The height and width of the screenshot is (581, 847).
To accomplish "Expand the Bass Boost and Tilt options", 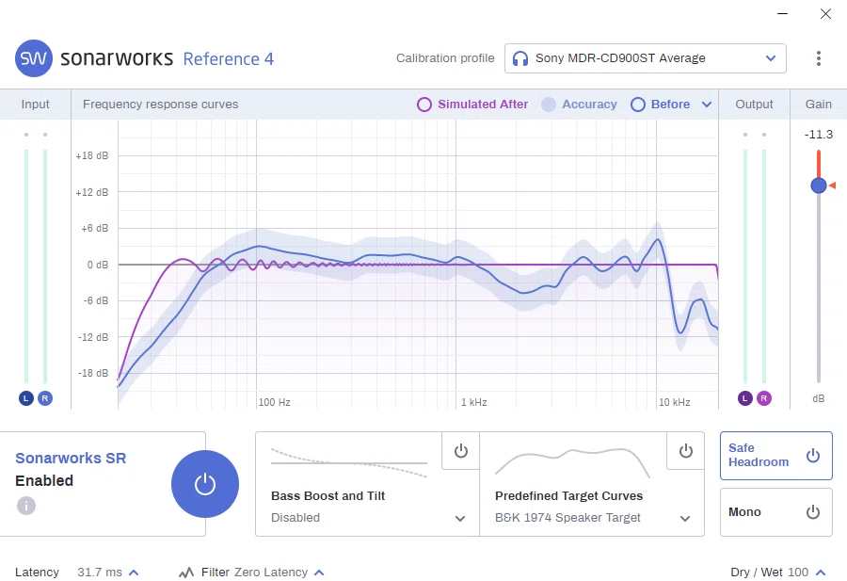I will (460, 518).
